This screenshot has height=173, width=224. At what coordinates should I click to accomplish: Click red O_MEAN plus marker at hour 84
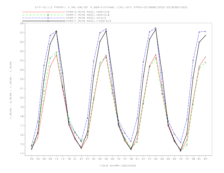(205, 57)
